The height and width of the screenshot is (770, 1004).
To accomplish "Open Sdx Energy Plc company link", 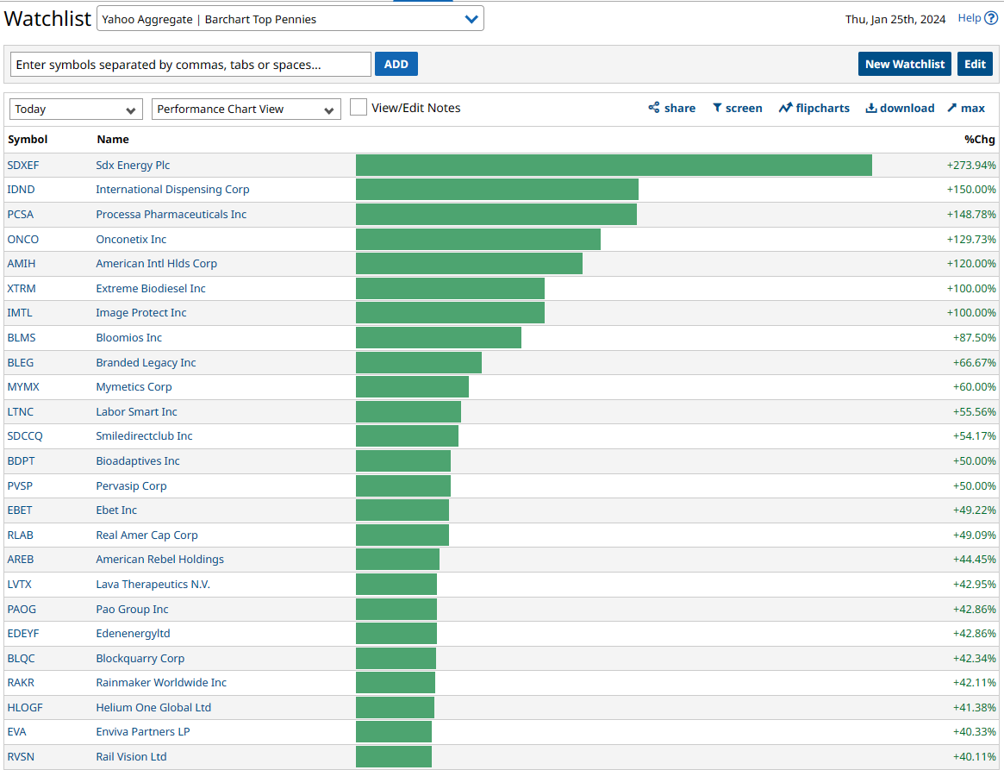I will tap(133, 166).
